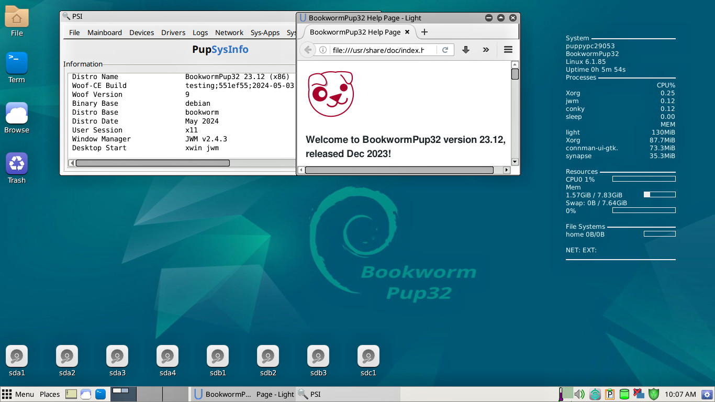The width and height of the screenshot is (715, 402).
Task: Click the PSI horizontal scrollbar thumb
Action: point(153,163)
